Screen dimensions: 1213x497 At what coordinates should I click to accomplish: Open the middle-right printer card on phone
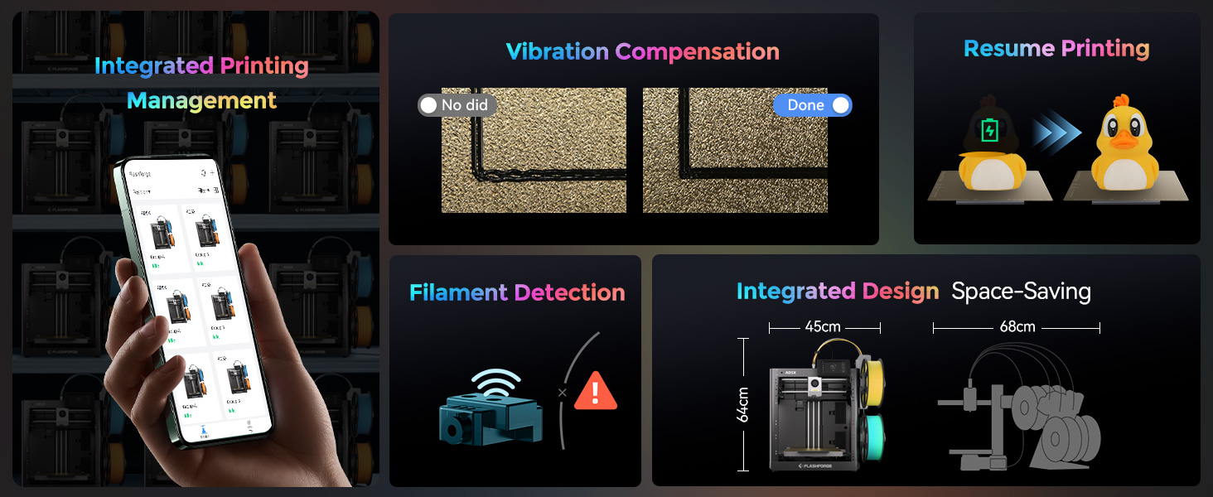tap(223, 311)
